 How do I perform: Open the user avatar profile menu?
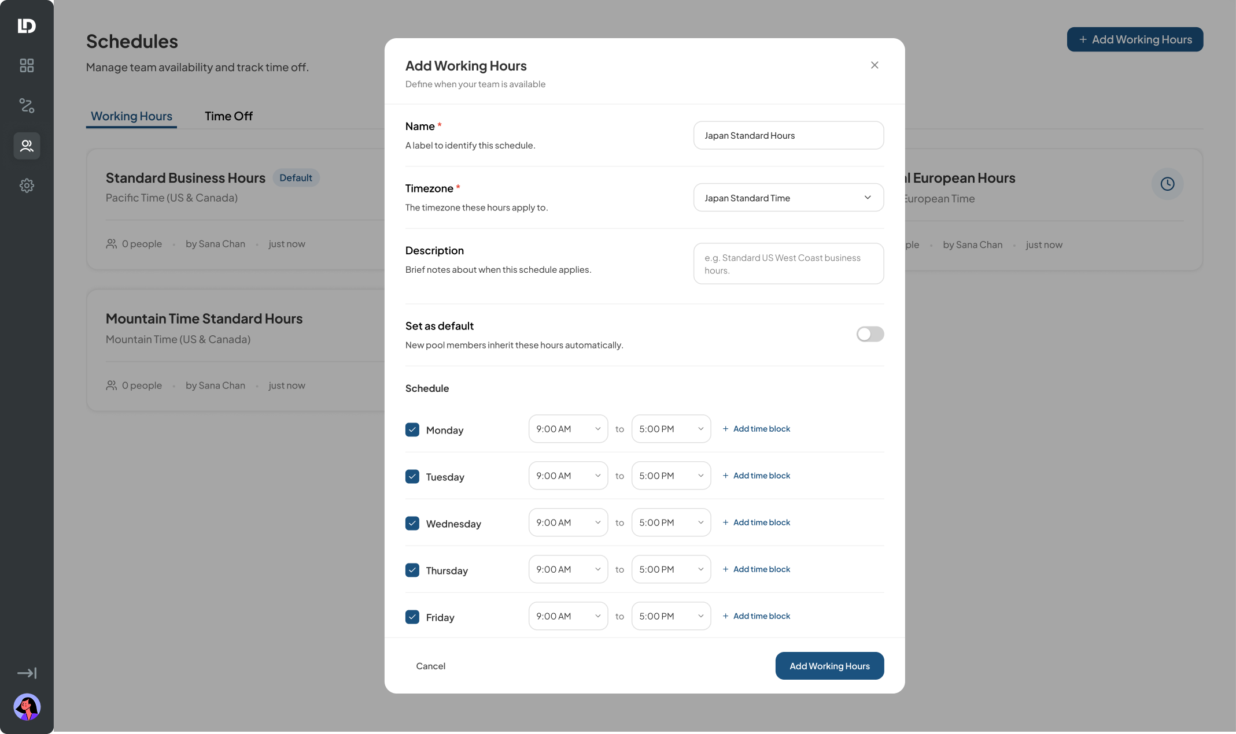coord(27,707)
